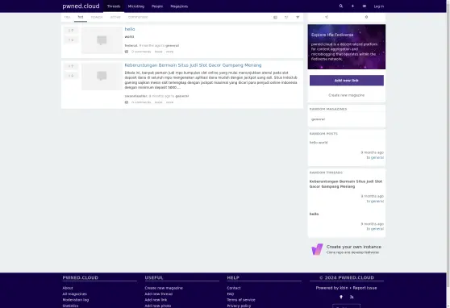Screen dimensions: 450x308
Task: Open the view type dropdown in sort bar
Action: coord(275,17)
